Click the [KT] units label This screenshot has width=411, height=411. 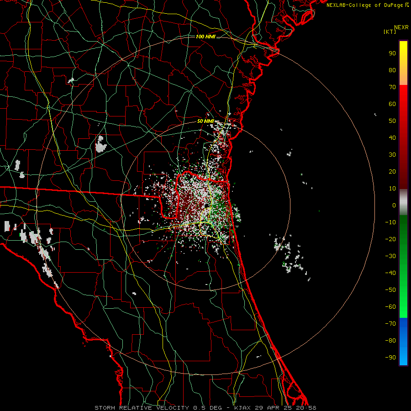[390, 32]
